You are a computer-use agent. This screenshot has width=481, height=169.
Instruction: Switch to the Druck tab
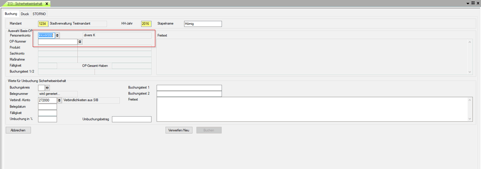(25, 14)
